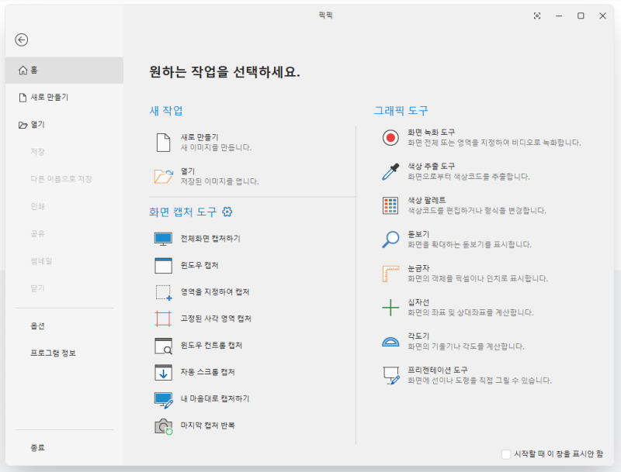This screenshot has height=472, width=621.
Task: Open screen capture settings gear icon
Action: (x=227, y=212)
